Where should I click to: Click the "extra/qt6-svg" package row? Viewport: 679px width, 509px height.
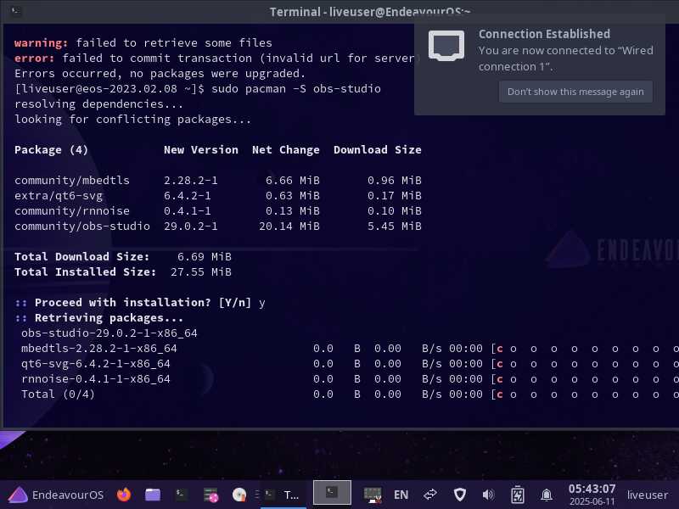click(x=218, y=196)
